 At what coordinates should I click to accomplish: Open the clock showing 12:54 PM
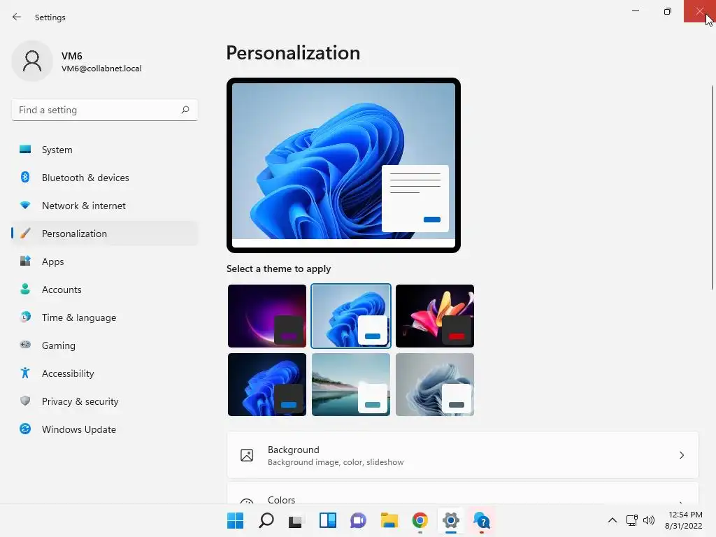point(684,520)
